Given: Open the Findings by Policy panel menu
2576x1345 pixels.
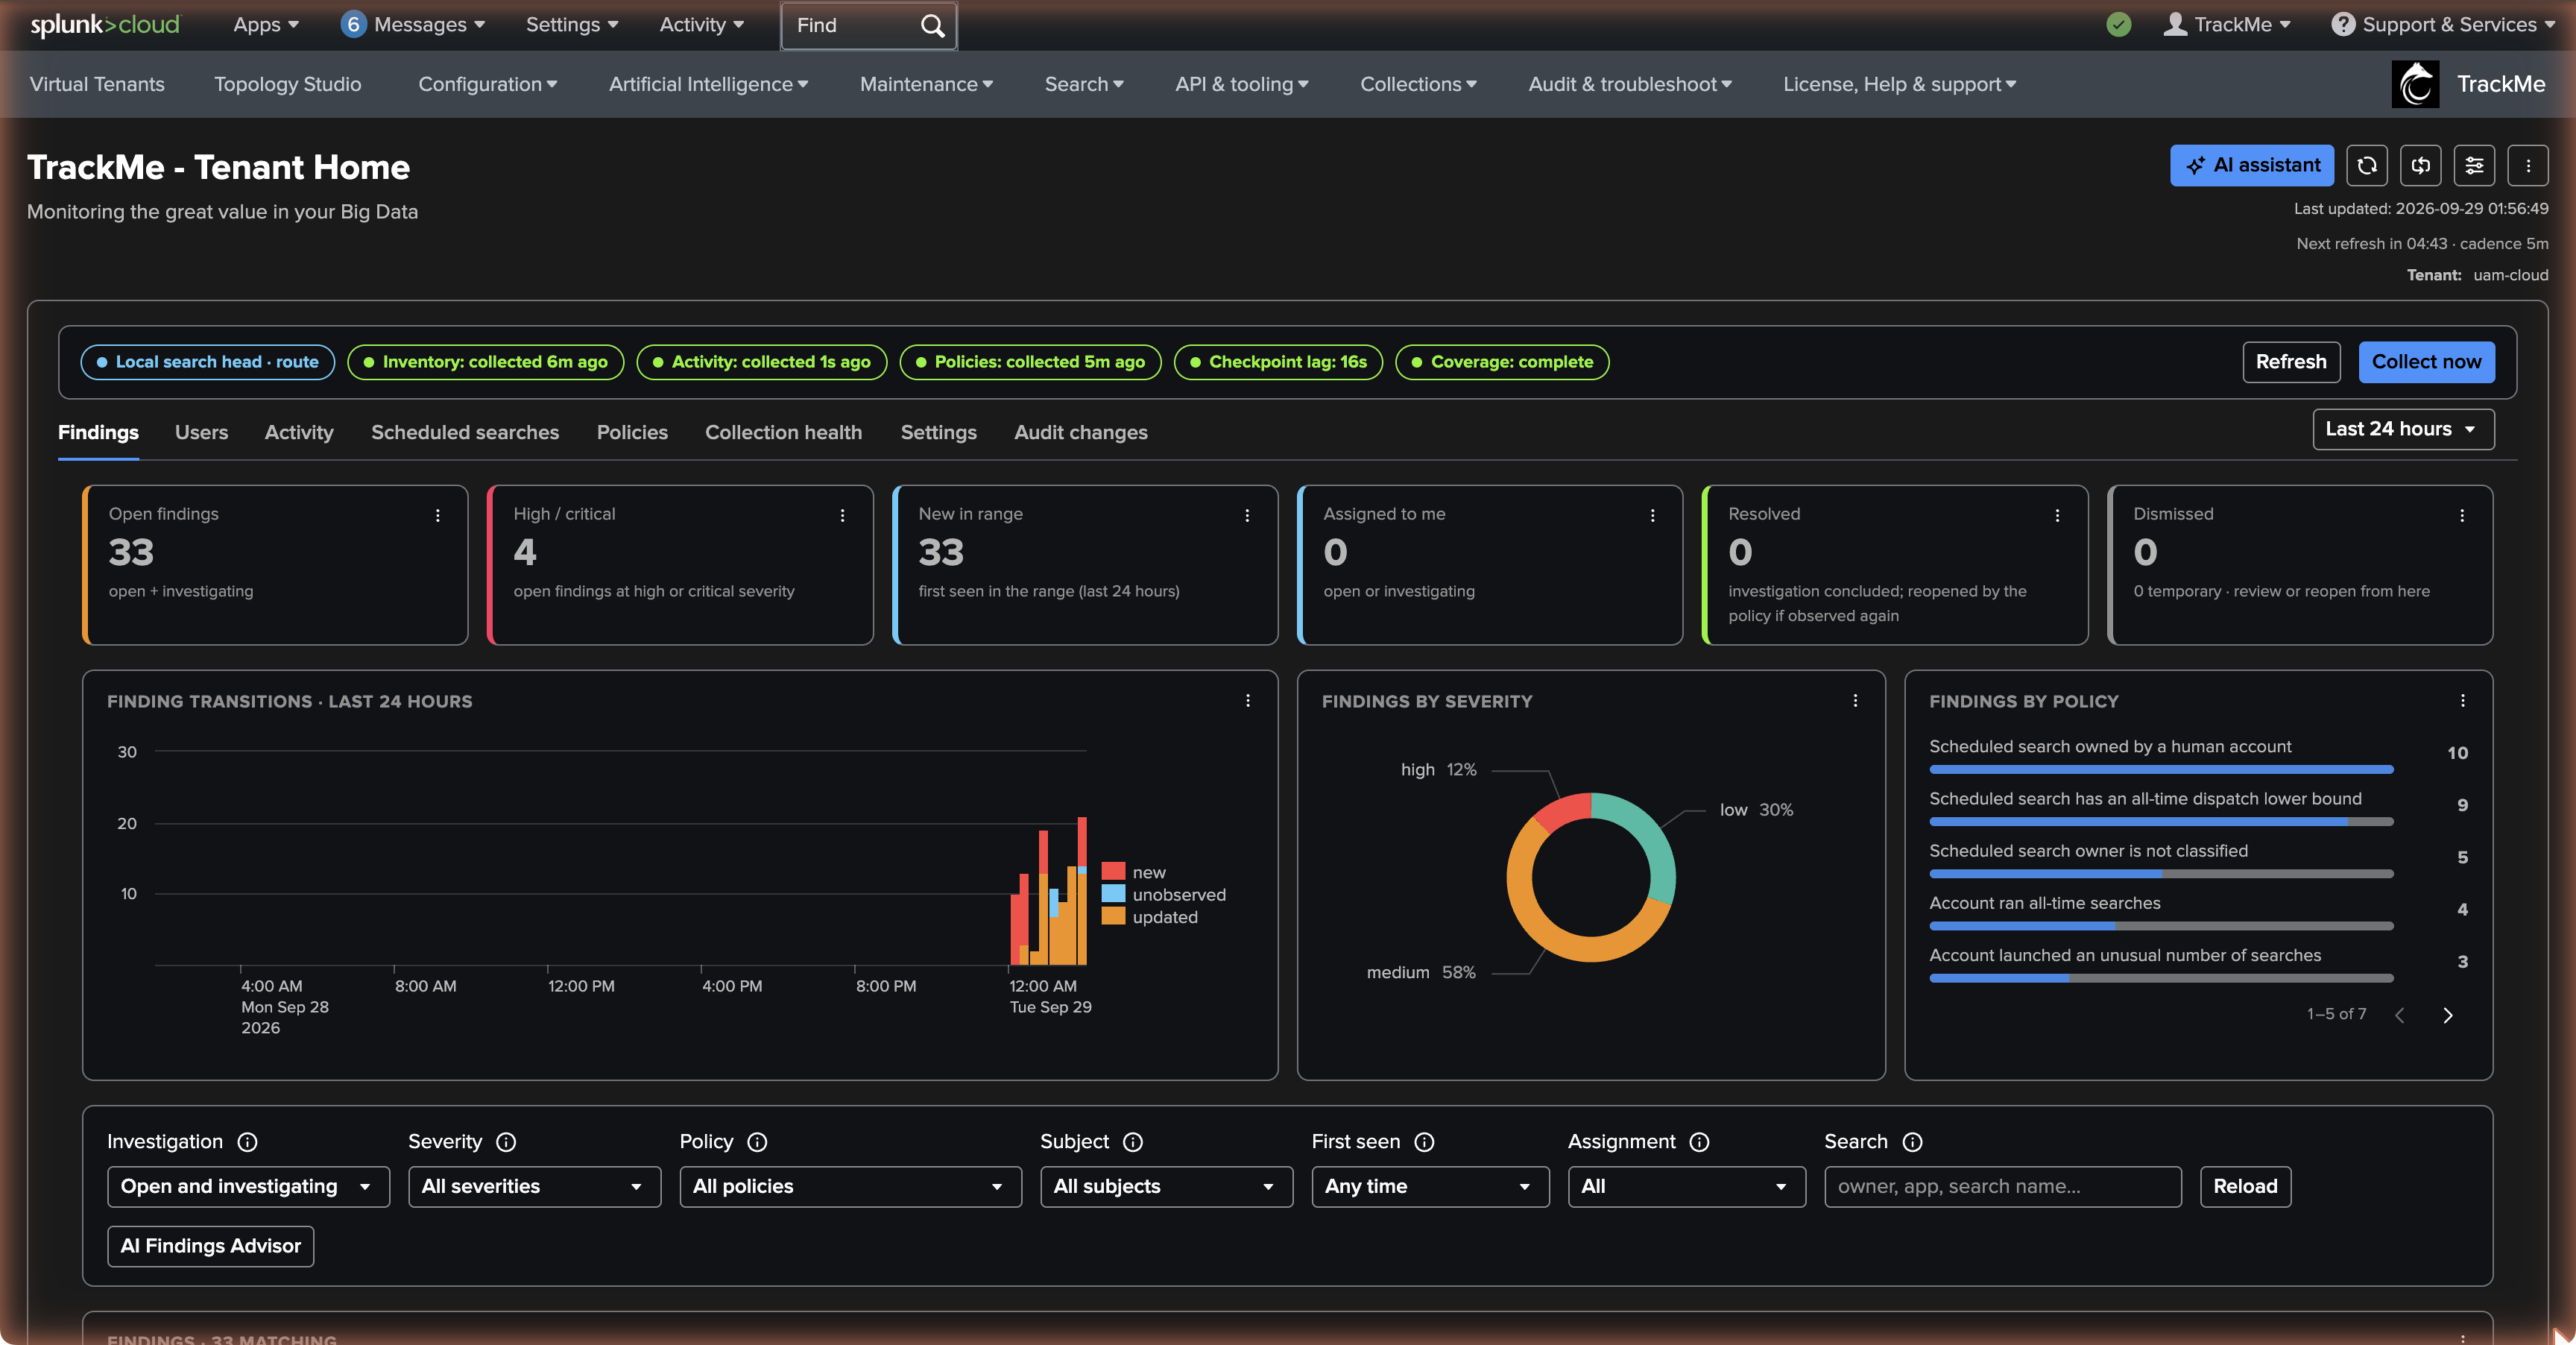Looking at the screenshot, I should (x=2462, y=701).
